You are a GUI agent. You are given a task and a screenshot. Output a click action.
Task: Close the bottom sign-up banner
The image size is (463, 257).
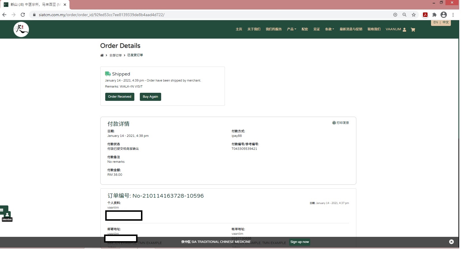pyautogui.click(x=451, y=242)
